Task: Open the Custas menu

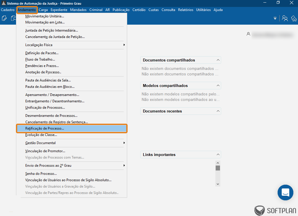Action: click(x=154, y=10)
